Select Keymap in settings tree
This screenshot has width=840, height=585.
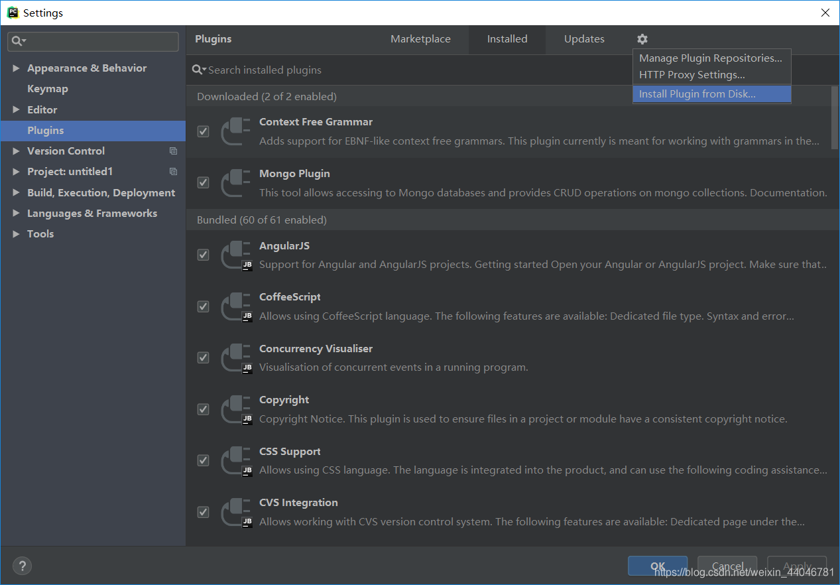tap(48, 89)
